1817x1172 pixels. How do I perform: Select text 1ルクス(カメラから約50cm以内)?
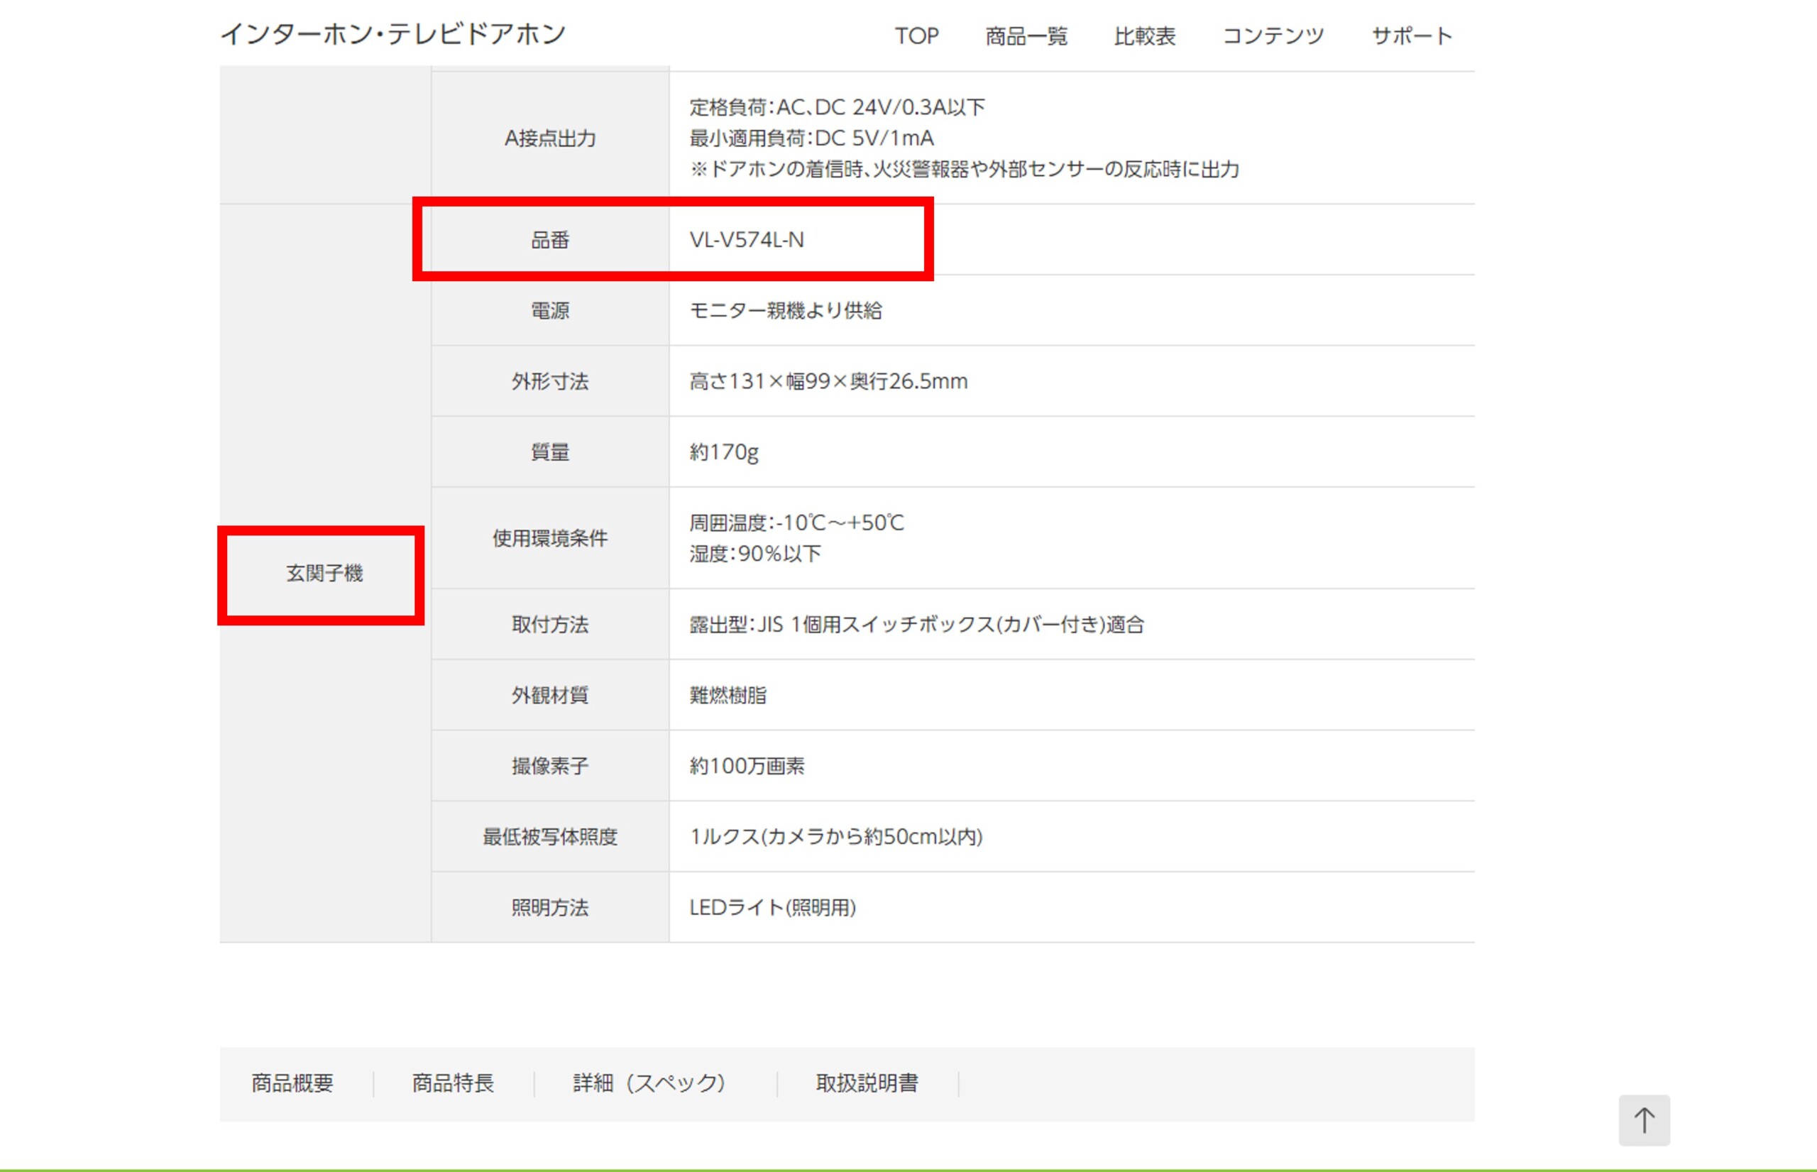pos(836,836)
